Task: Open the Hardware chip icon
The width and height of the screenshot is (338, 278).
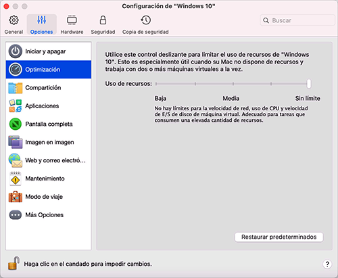Action: 72,20
